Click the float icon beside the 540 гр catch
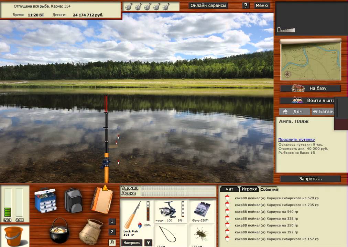 [227, 212]
